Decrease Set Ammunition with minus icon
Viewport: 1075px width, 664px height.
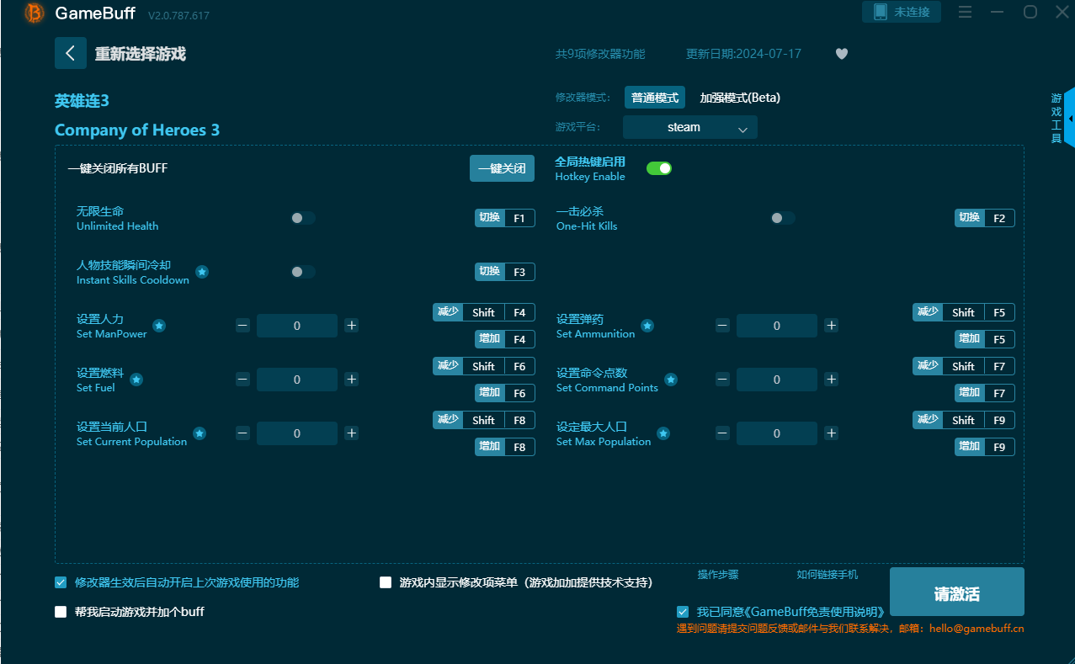(x=722, y=326)
